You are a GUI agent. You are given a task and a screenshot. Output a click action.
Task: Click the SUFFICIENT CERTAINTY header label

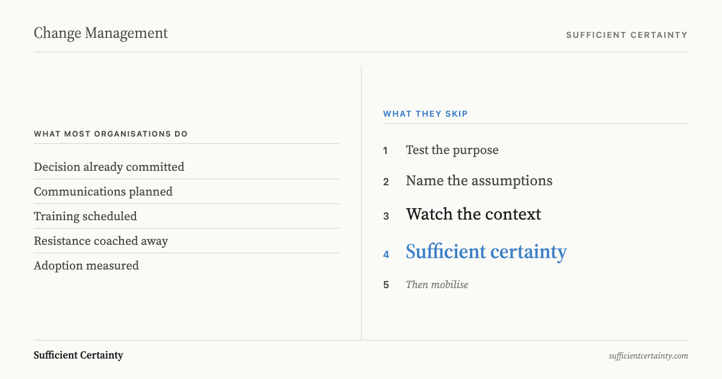tap(626, 35)
